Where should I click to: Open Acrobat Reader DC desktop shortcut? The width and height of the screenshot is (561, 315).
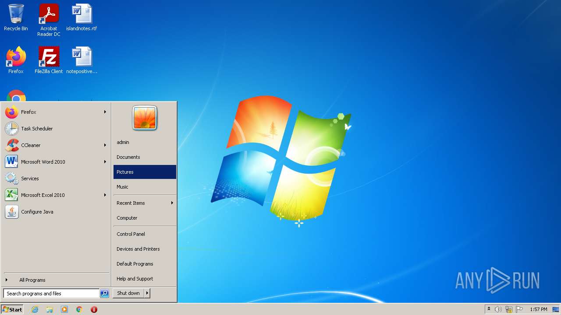coord(49,20)
